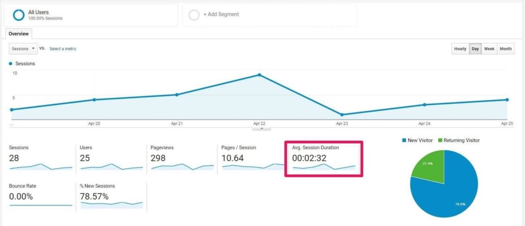This screenshot has width=525, height=226.
Task: Click the Apr 24 axis label
Action: click(x=424, y=124)
